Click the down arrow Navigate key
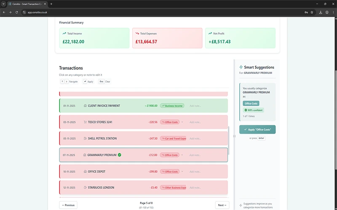 pyautogui.click(x=67, y=81)
